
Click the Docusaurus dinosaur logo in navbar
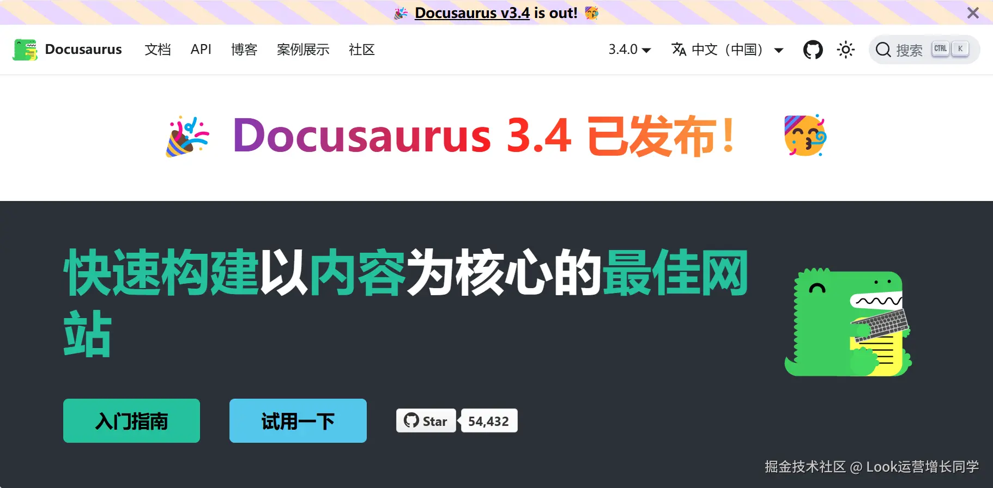coord(25,50)
